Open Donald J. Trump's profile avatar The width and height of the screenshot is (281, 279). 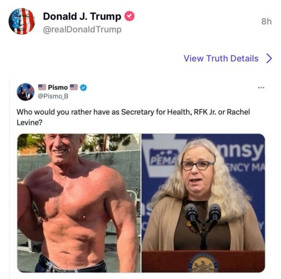pos(22,21)
